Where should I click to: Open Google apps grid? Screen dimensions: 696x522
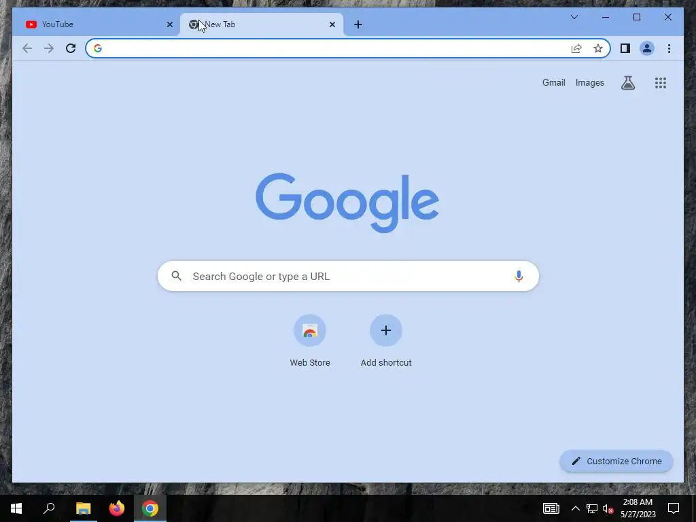point(661,82)
